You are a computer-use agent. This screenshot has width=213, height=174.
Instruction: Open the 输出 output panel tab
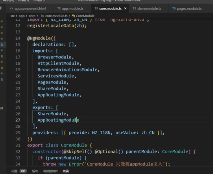pos(35,171)
